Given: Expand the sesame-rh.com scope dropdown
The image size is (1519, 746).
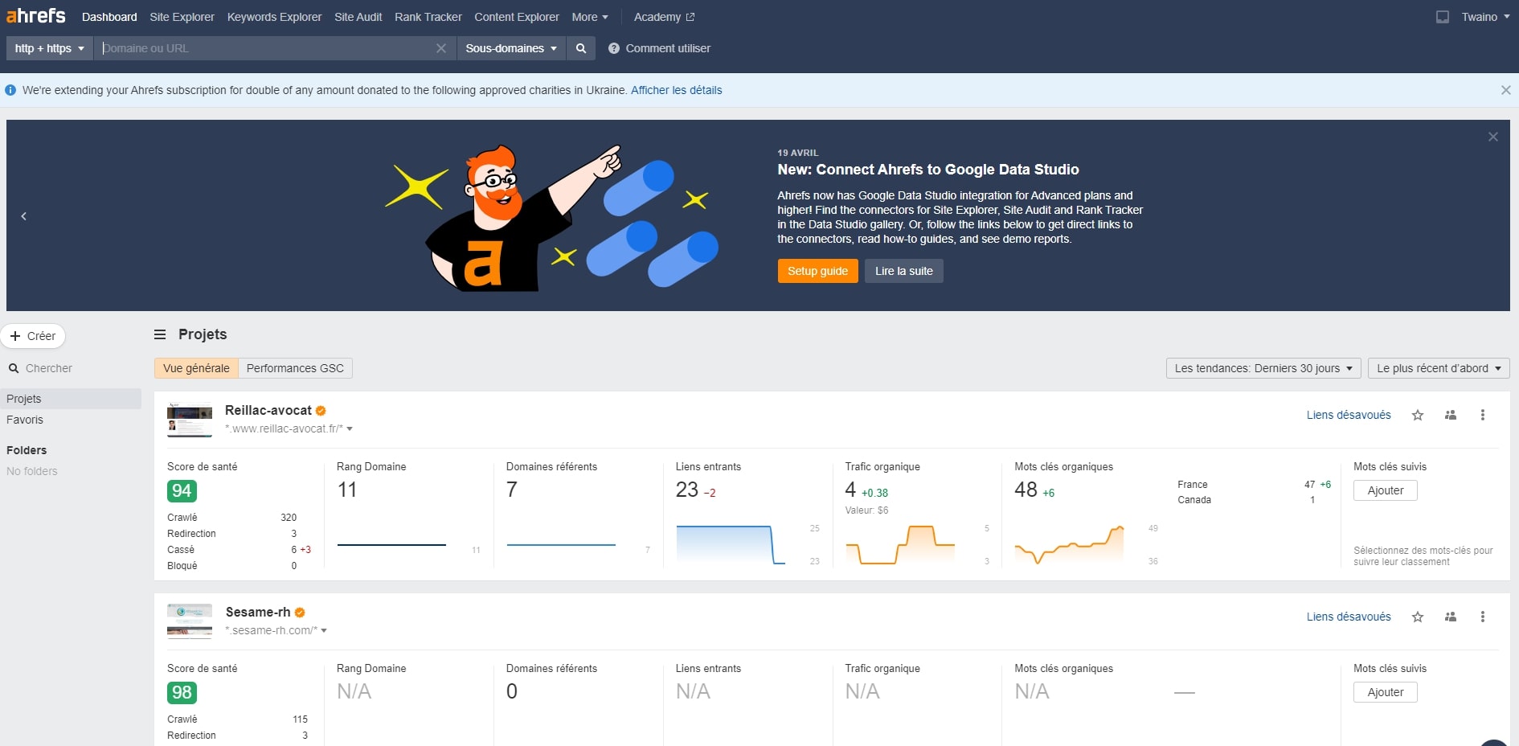Looking at the screenshot, I should pyautogui.click(x=324, y=630).
